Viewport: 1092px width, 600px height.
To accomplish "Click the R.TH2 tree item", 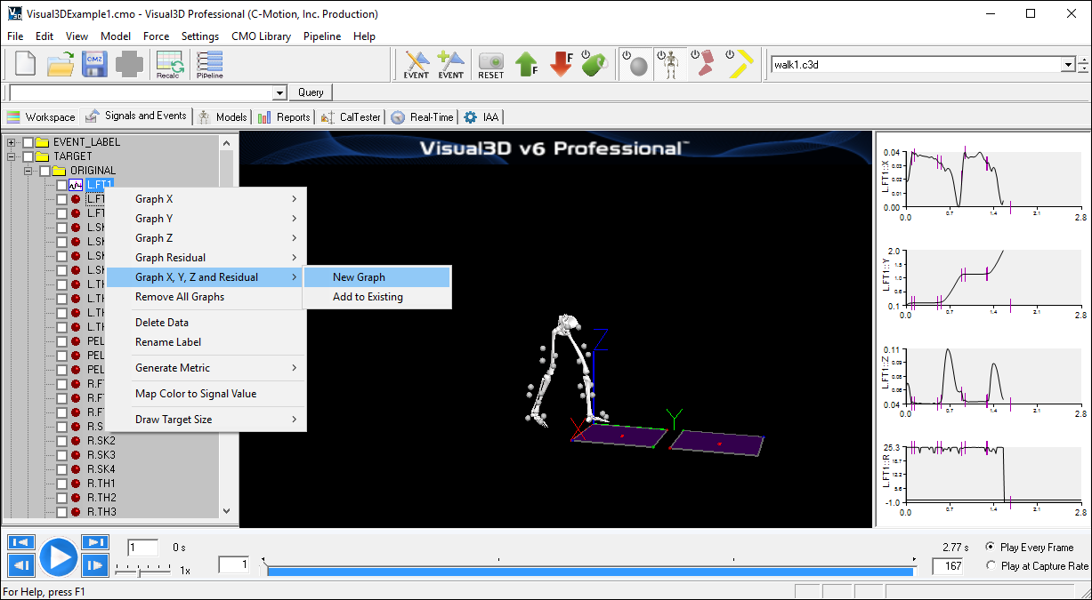I will (101, 498).
